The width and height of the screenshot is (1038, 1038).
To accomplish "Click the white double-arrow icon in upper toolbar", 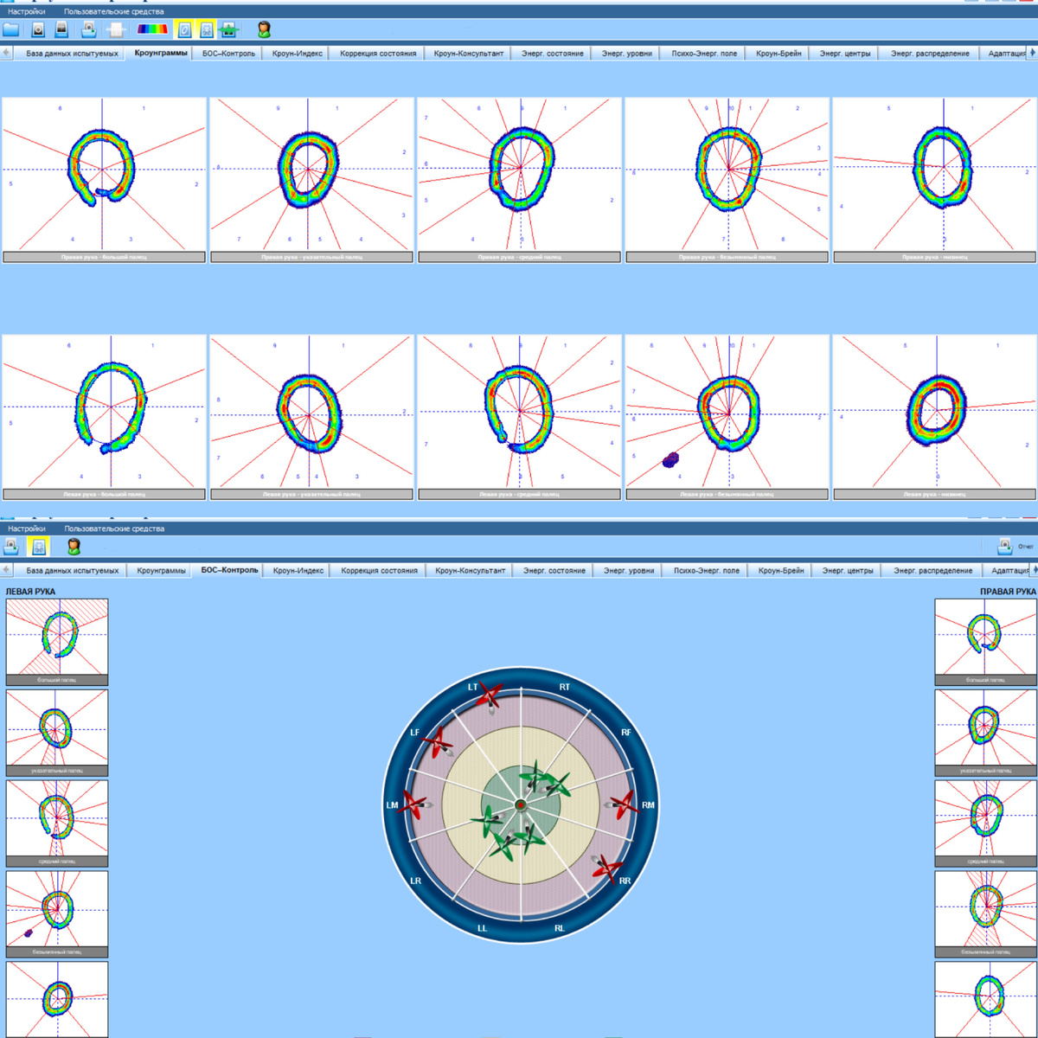I will pyautogui.click(x=116, y=29).
